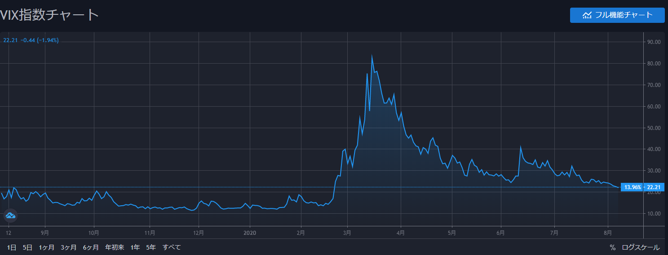Click the TradingView cloud logo icon
The height and width of the screenshot is (255, 668).
pyautogui.click(x=11, y=216)
